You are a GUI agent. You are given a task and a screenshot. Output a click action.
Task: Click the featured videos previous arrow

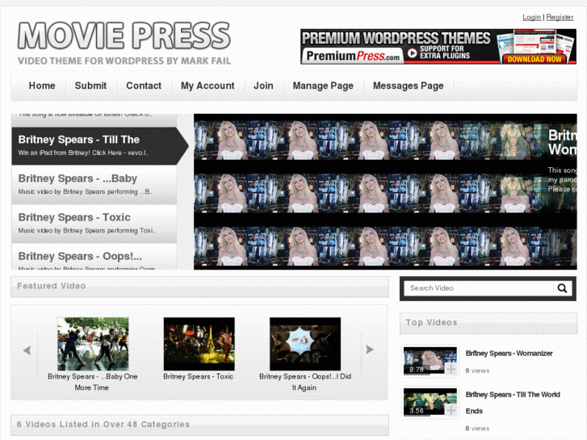27,350
